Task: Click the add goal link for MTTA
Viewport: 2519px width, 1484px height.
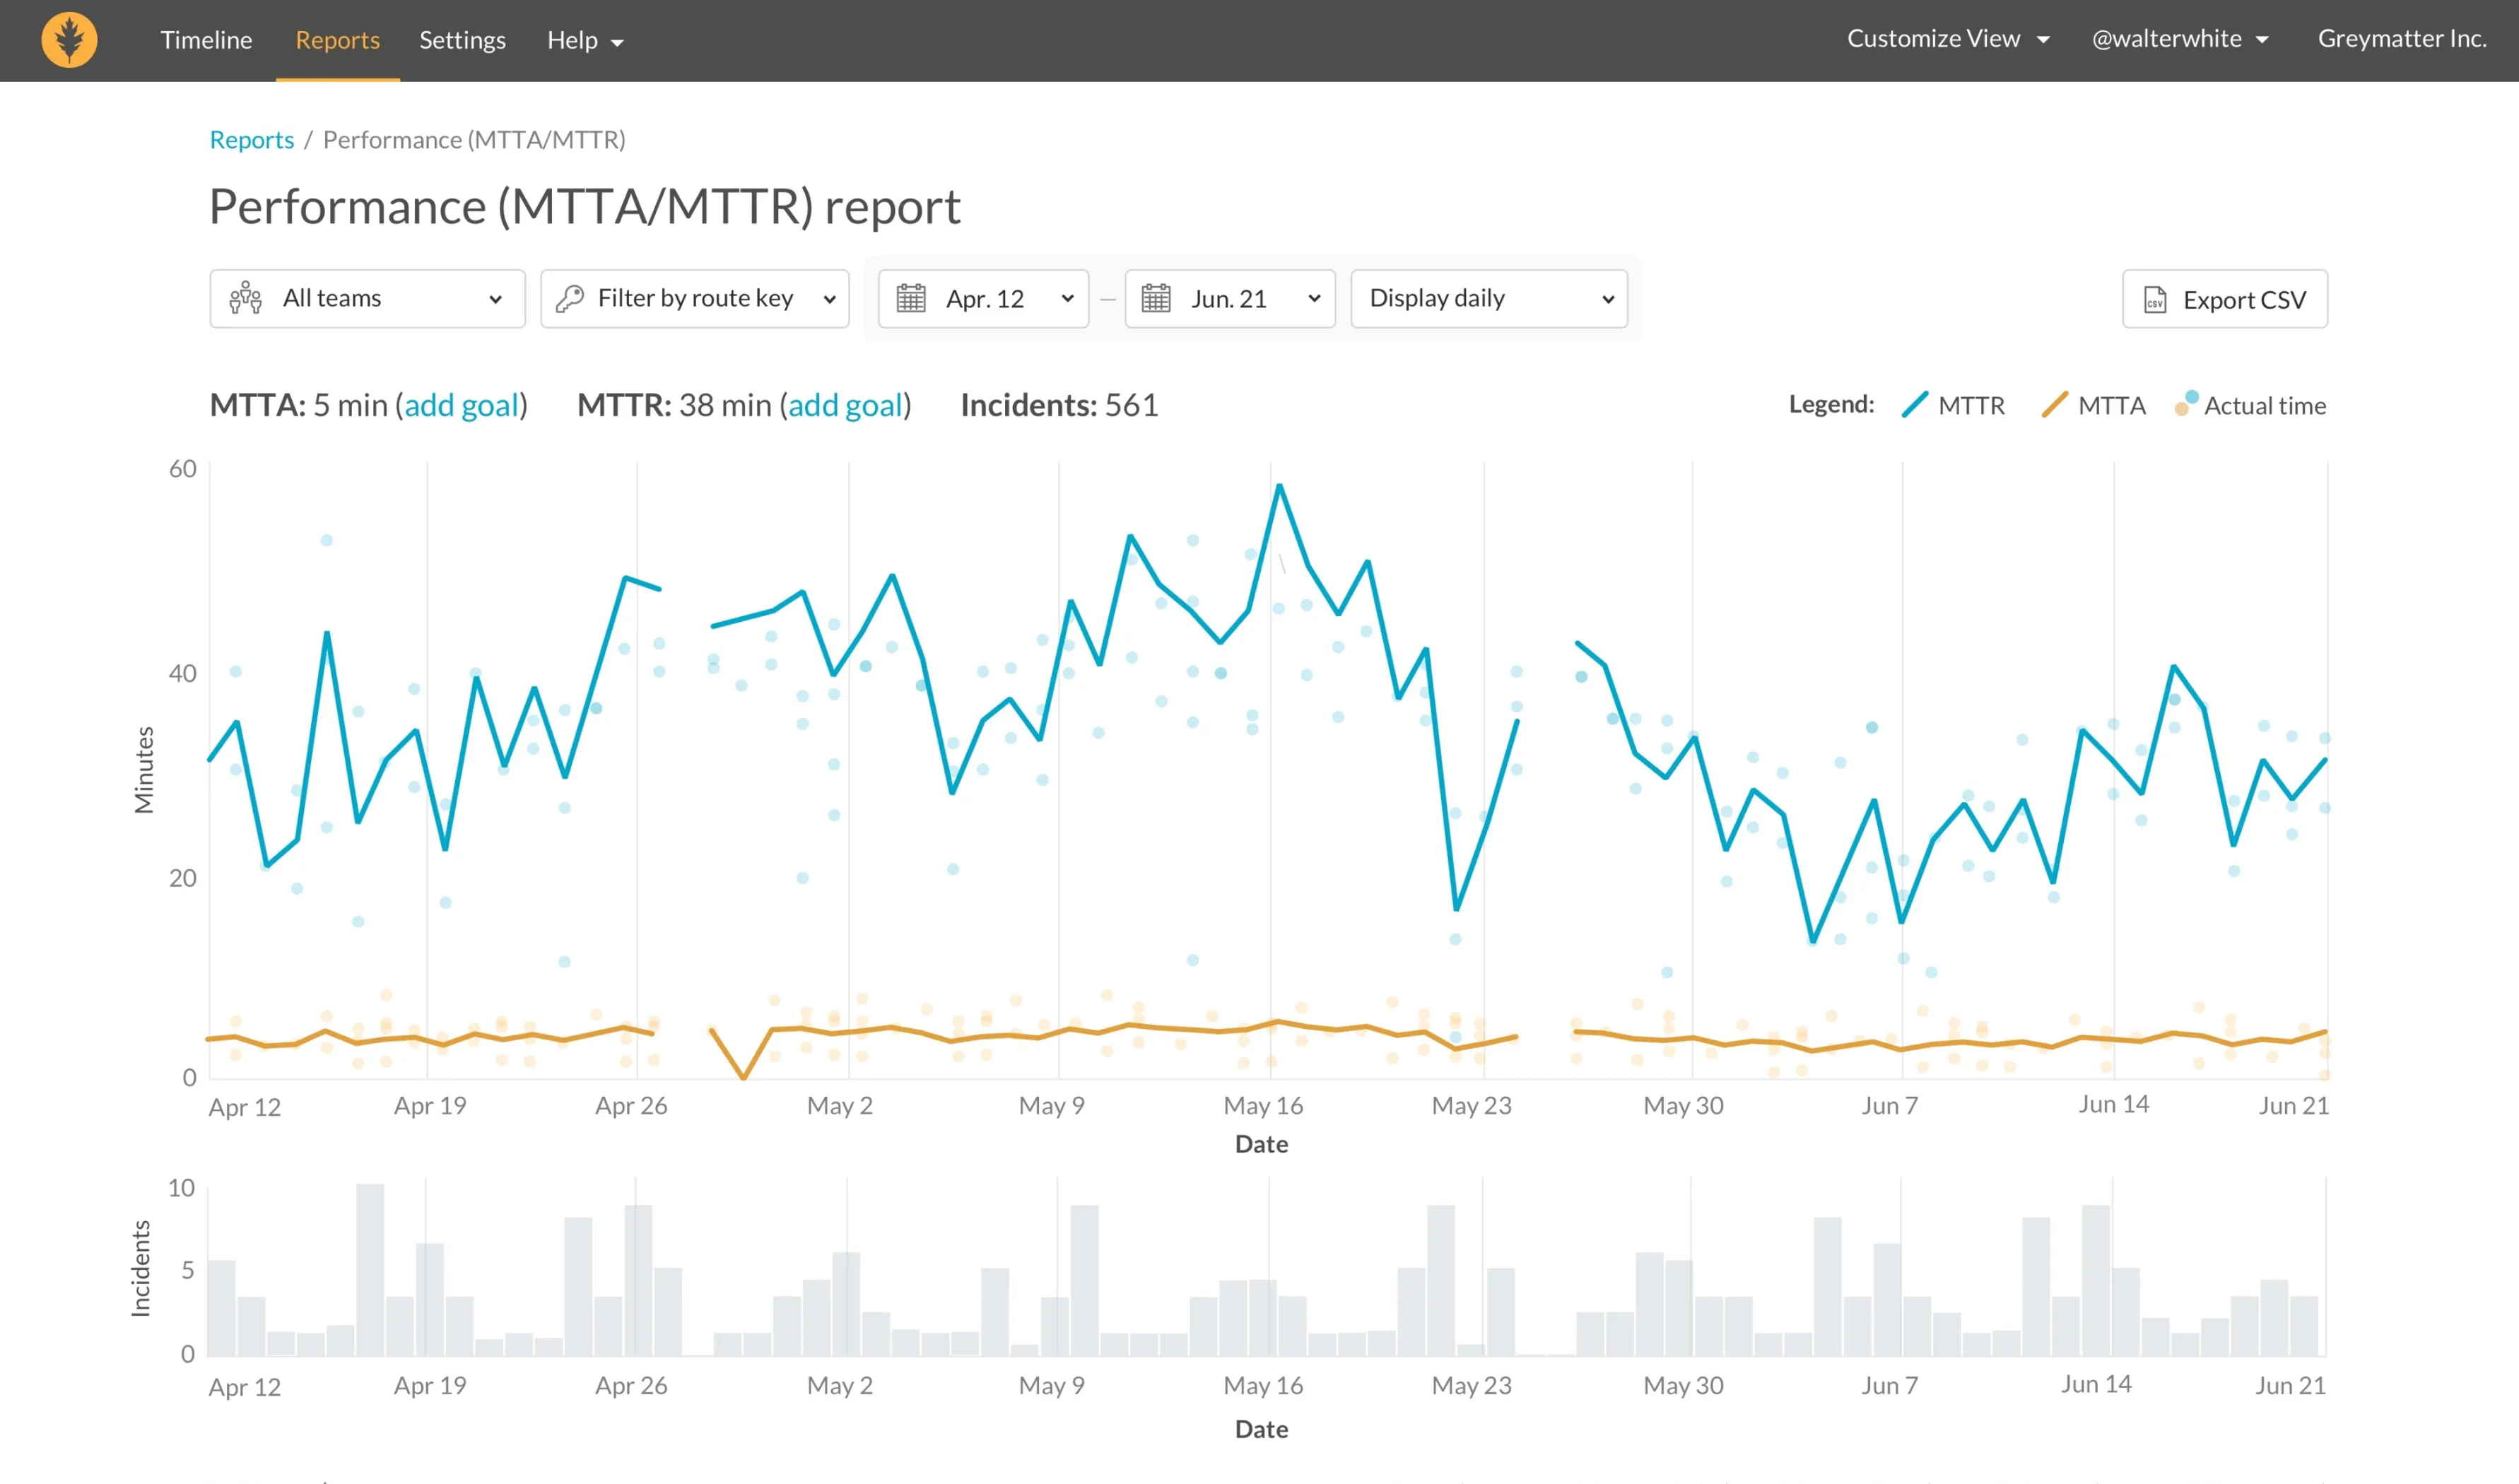Action: point(461,405)
